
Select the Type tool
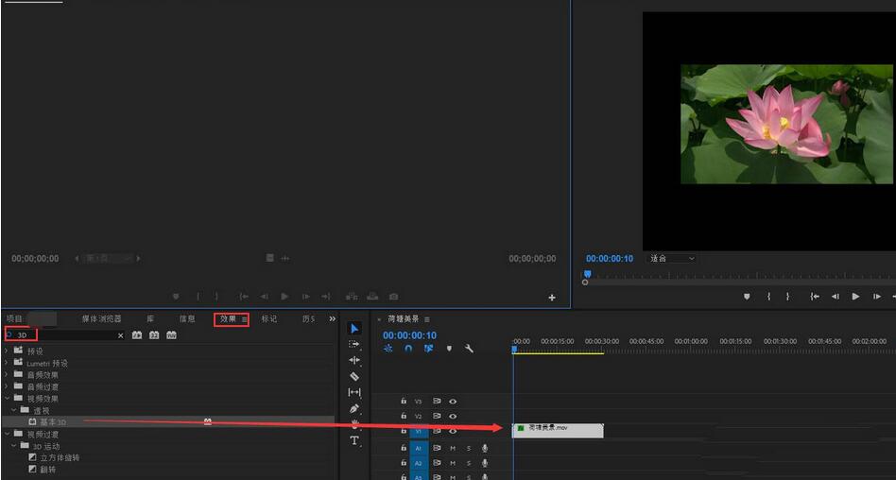tap(354, 440)
